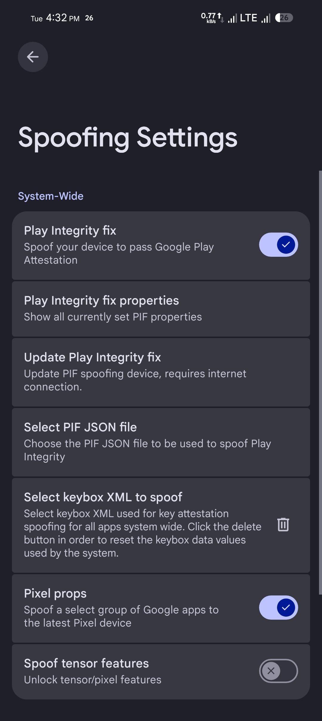
Task: Tap the battery indicator in status bar
Action: tap(284, 18)
